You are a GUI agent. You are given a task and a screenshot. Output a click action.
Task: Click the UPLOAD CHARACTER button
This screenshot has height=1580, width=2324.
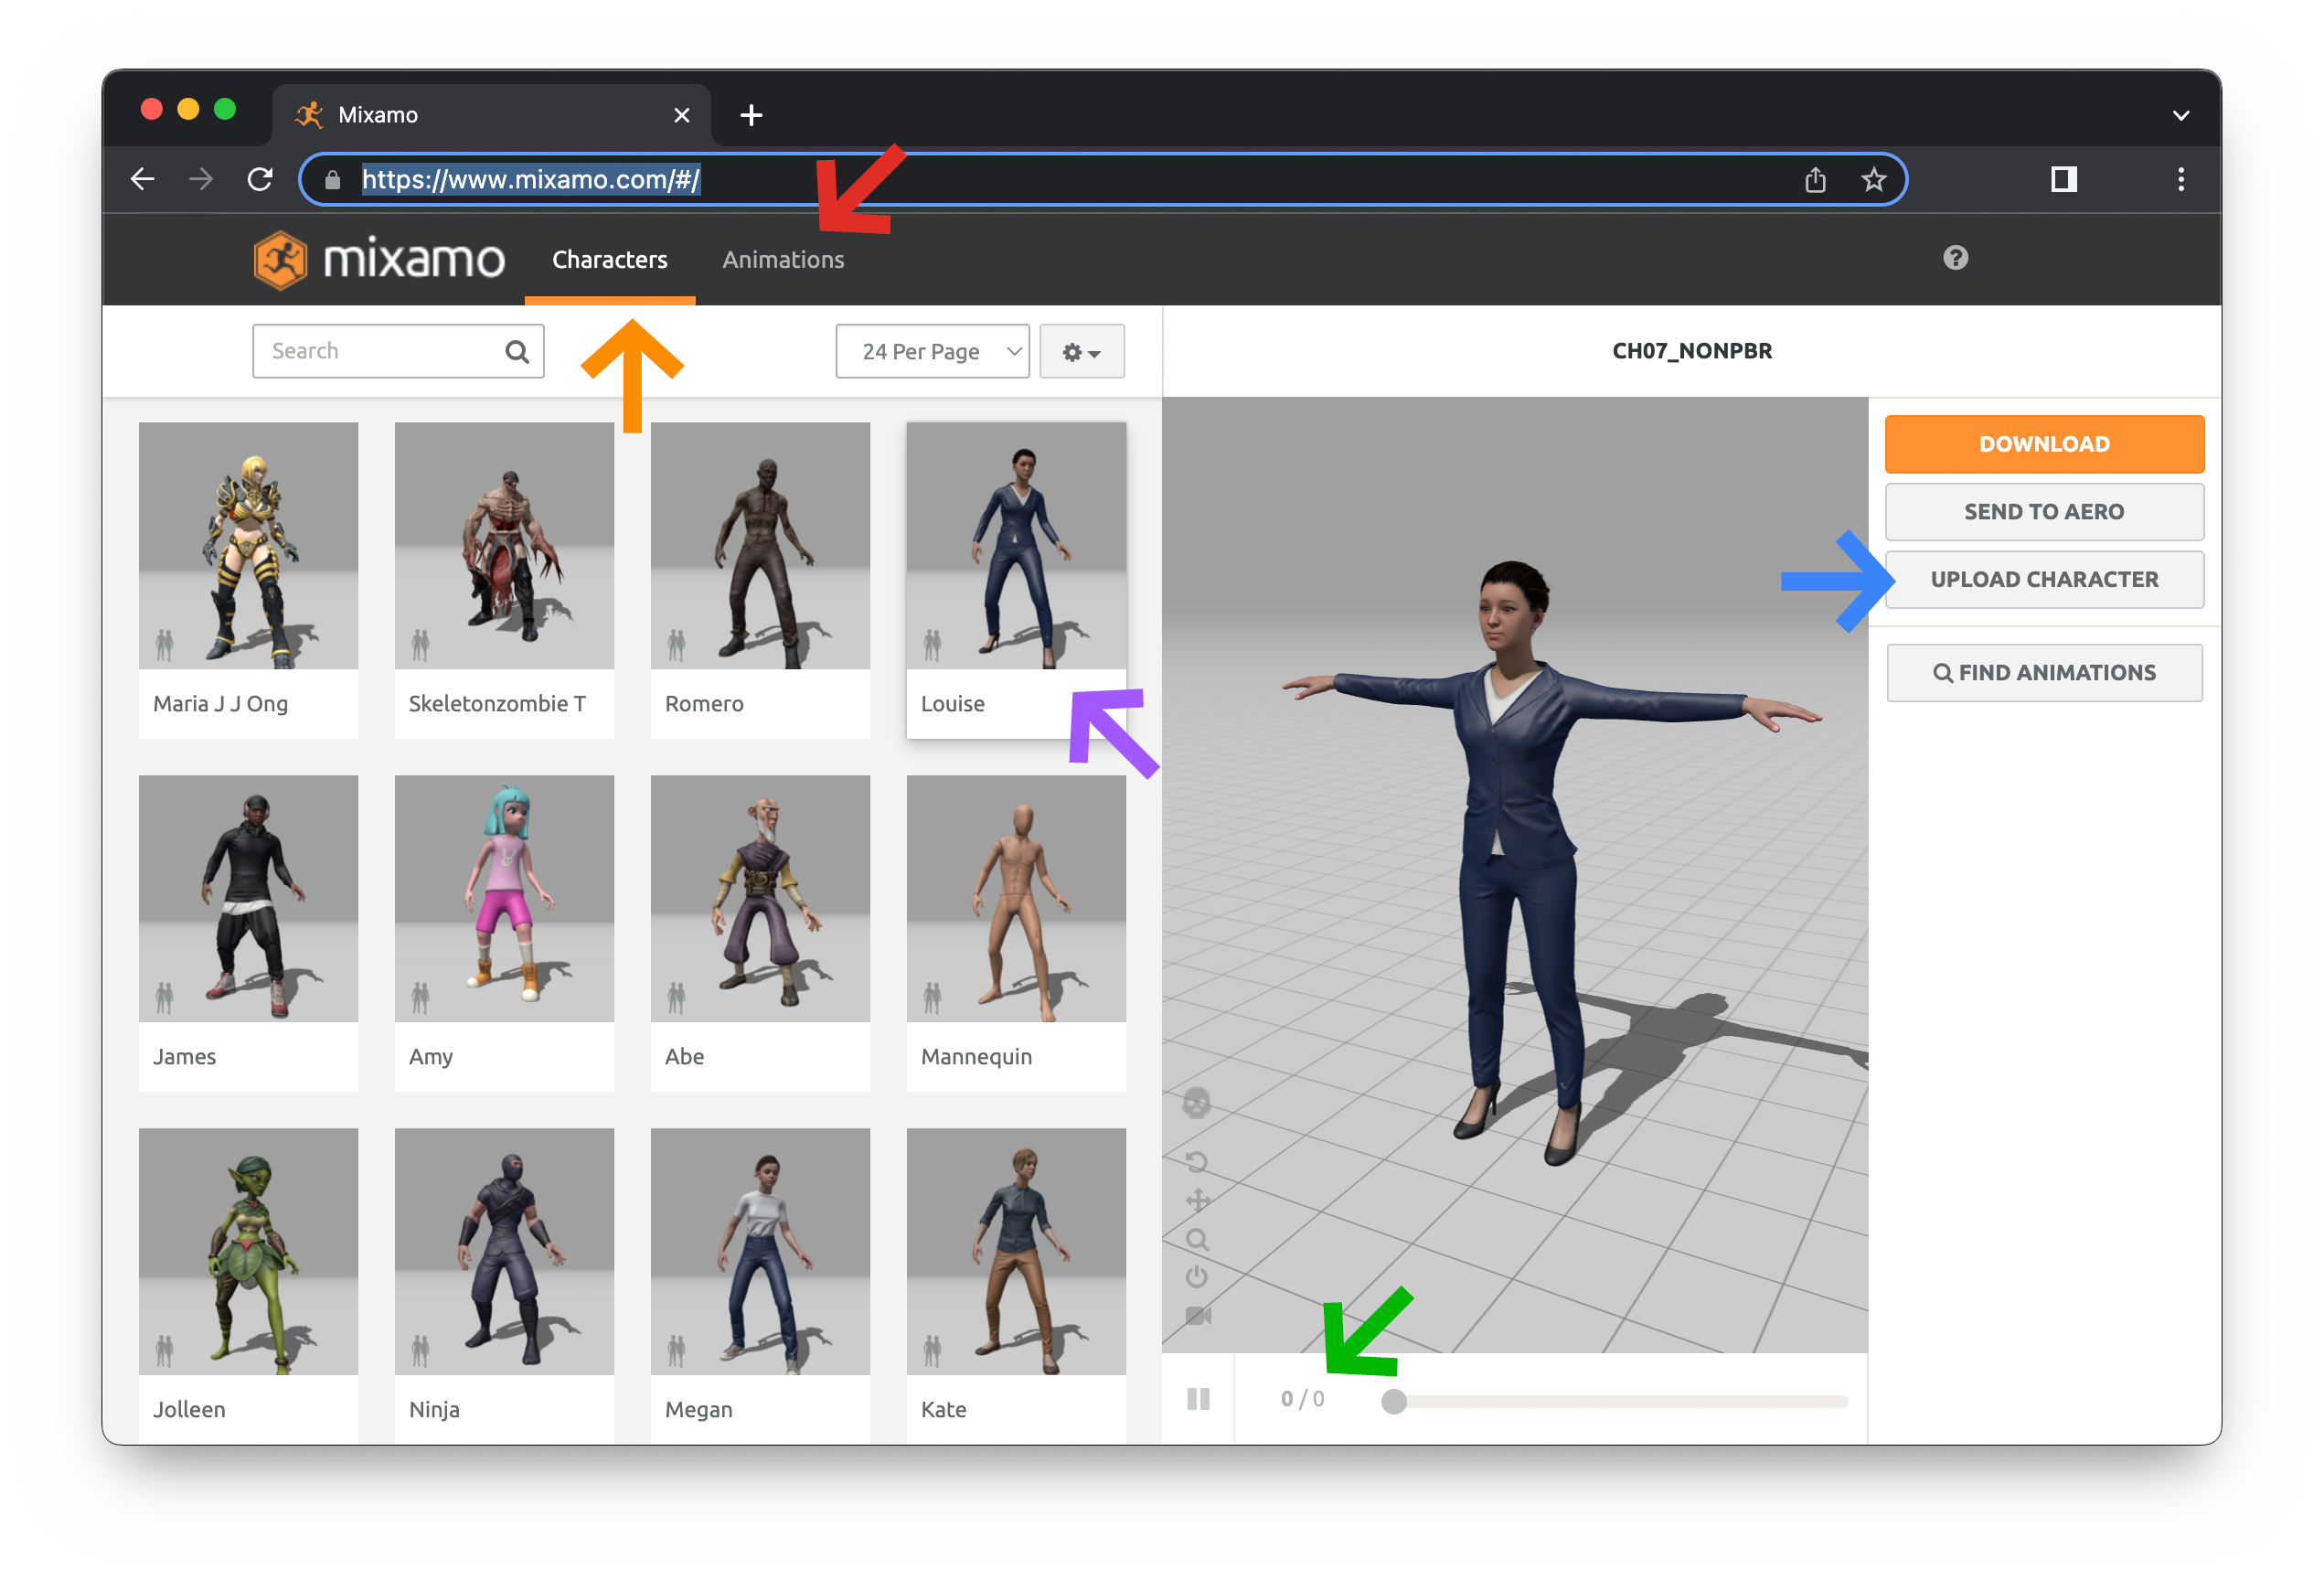click(x=2043, y=579)
